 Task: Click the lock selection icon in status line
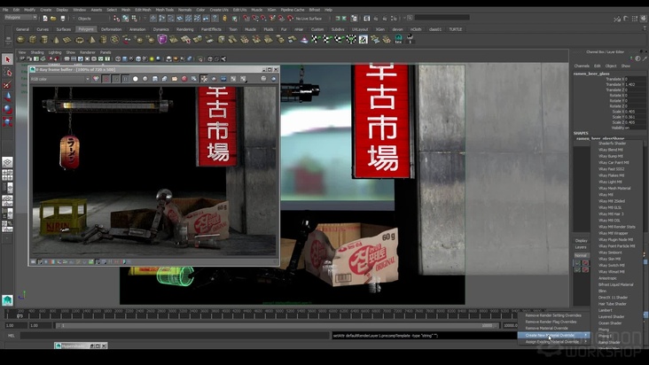224,19
